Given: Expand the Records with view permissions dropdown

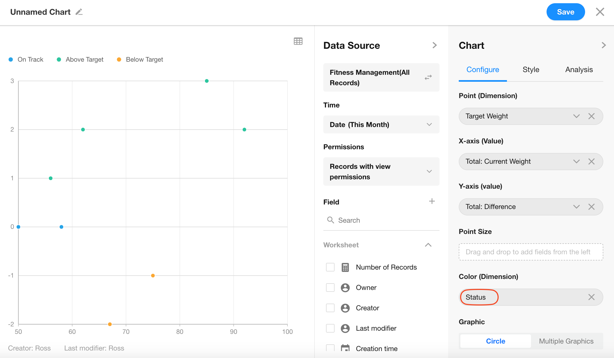Looking at the screenshot, I should pos(381,171).
